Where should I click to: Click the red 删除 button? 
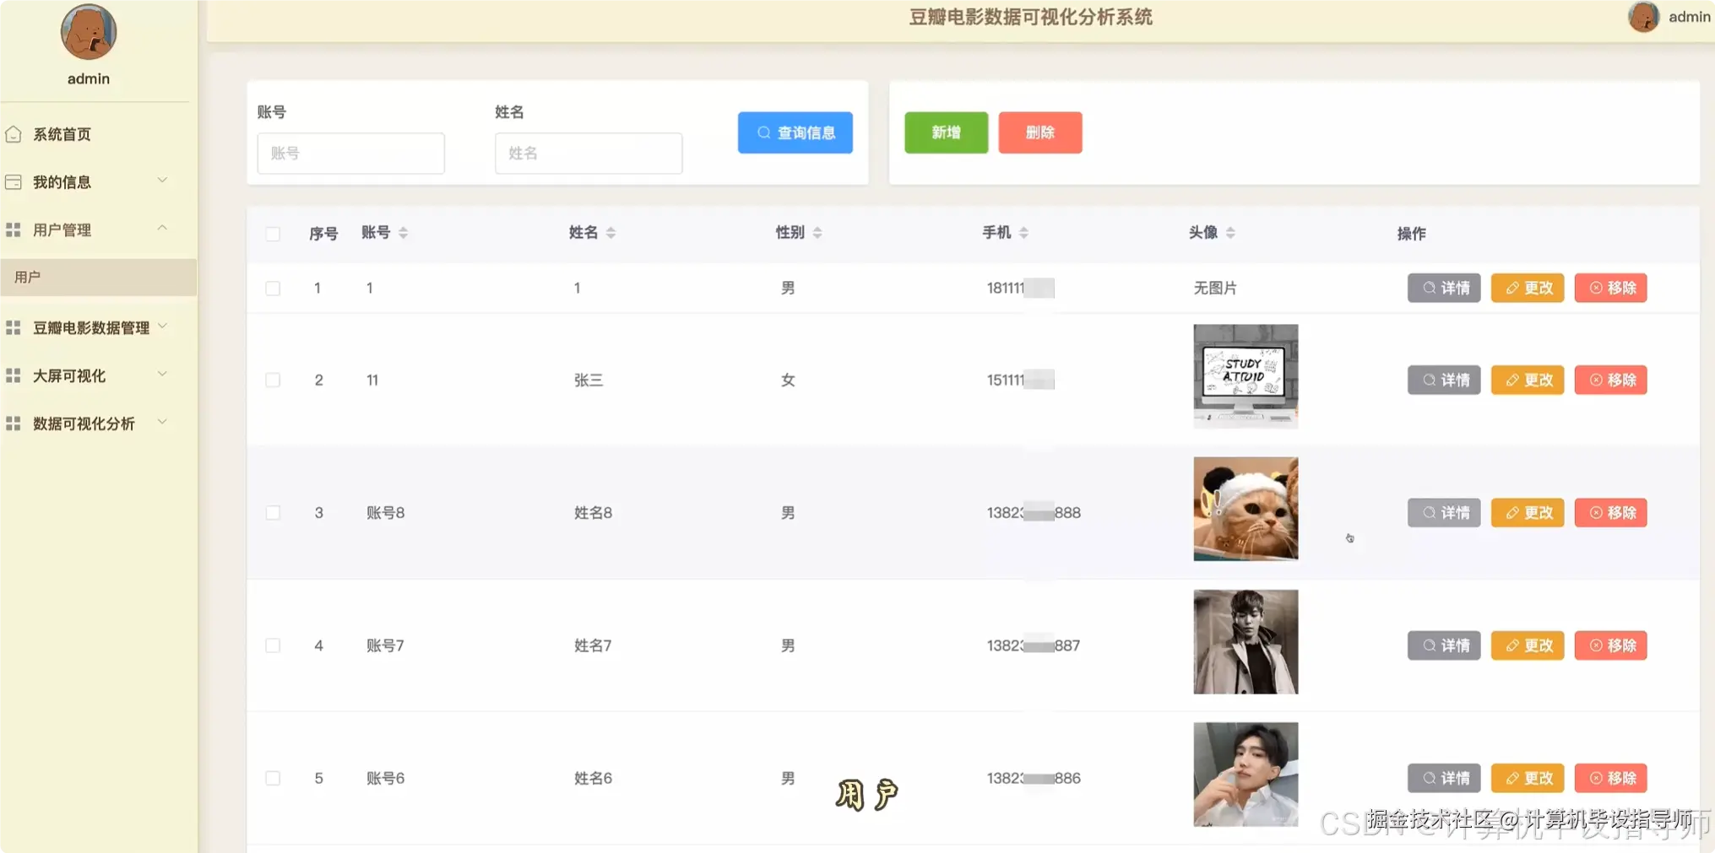pos(1039,132)
